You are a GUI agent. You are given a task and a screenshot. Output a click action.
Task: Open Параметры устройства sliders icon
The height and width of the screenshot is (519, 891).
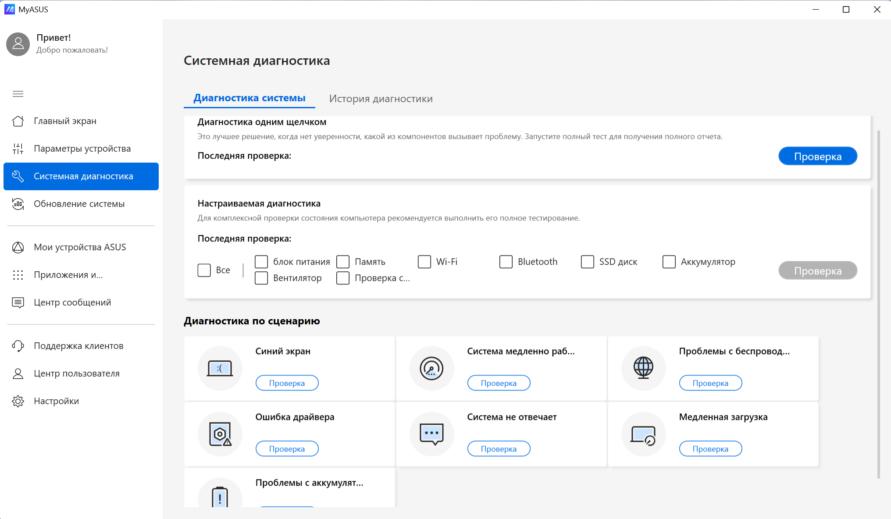tap(18, 149)
